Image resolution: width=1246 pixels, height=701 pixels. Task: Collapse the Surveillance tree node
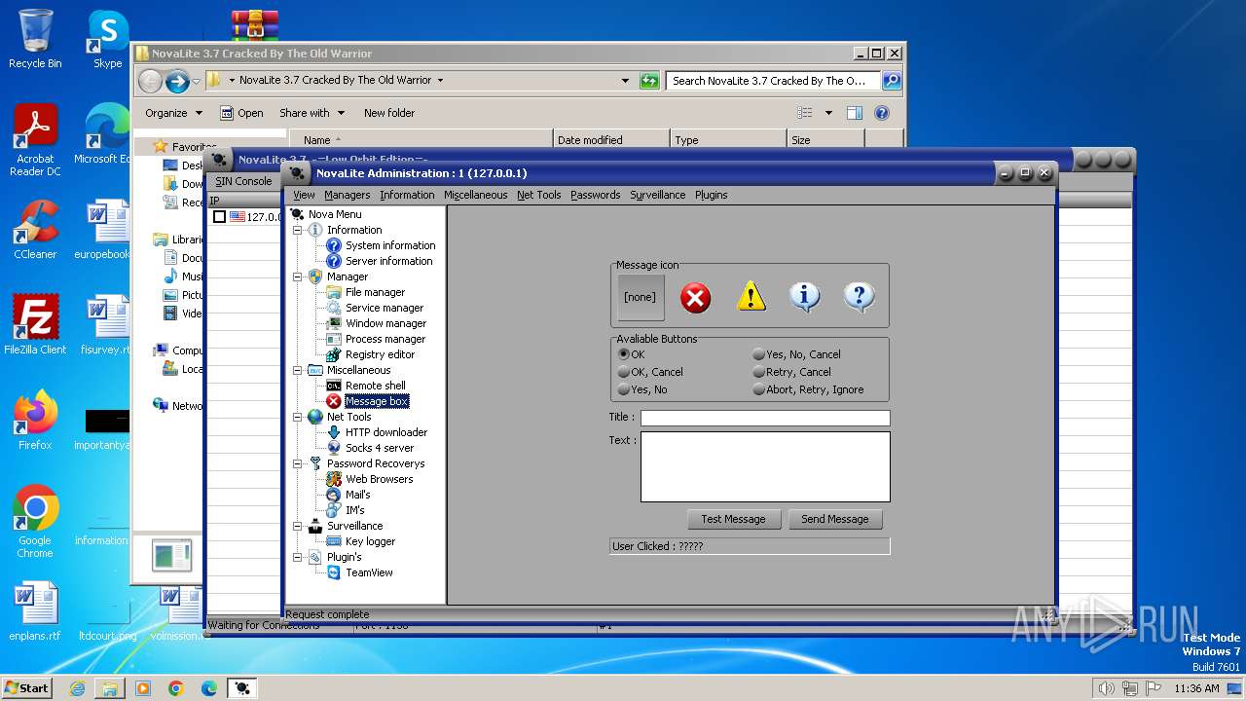click(x=298, y=526)
